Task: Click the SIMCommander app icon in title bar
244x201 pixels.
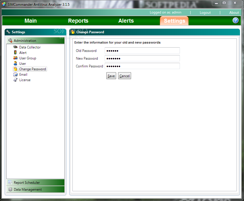Action: tap(4, 4)
